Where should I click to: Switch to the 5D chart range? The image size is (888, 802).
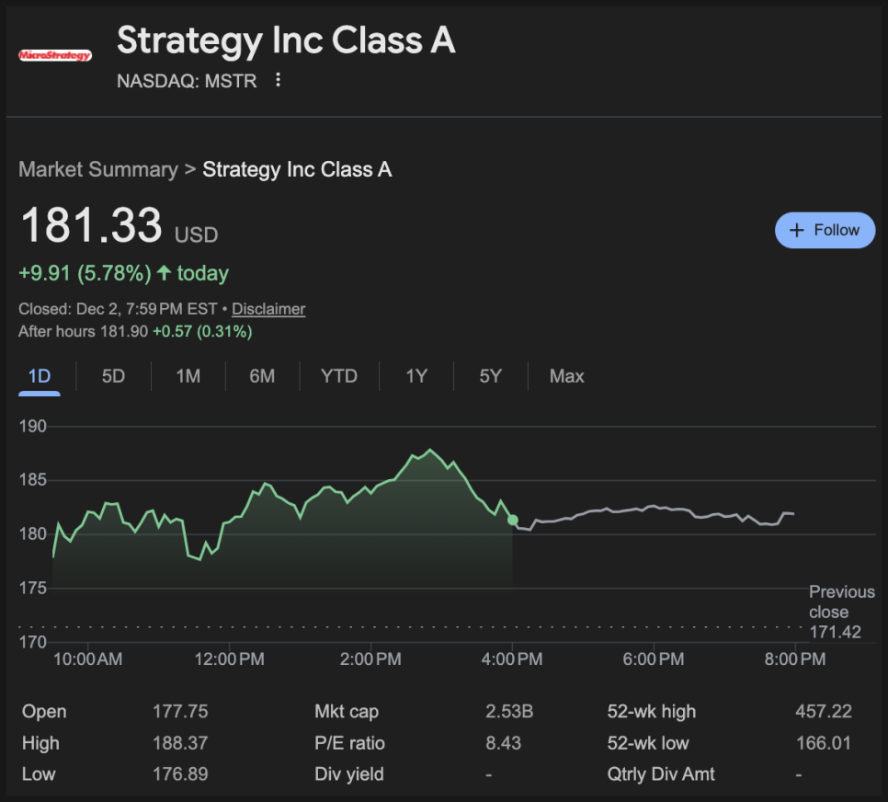tap(113, 376)
